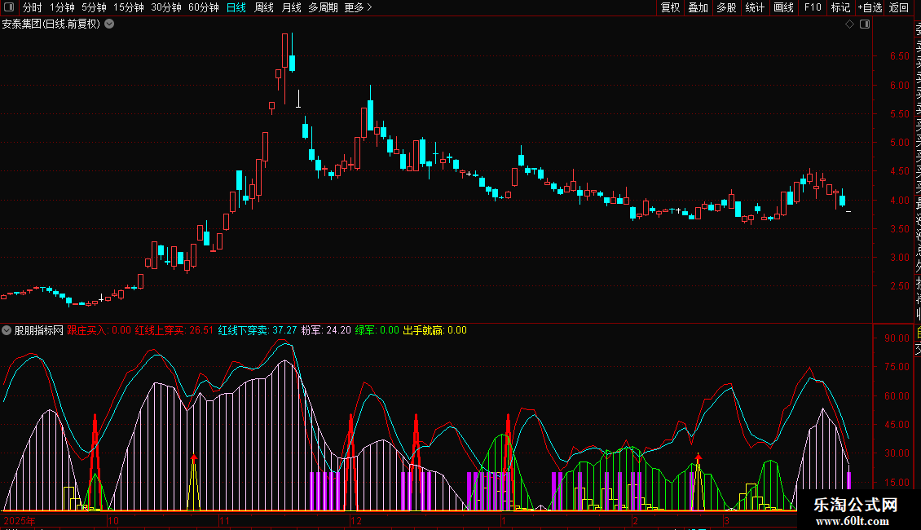The height and width of the screenshot is (530, 921).
Task: Click the month 10 marker on time axis
Action: pyautogui.click(x=113, y=520)
